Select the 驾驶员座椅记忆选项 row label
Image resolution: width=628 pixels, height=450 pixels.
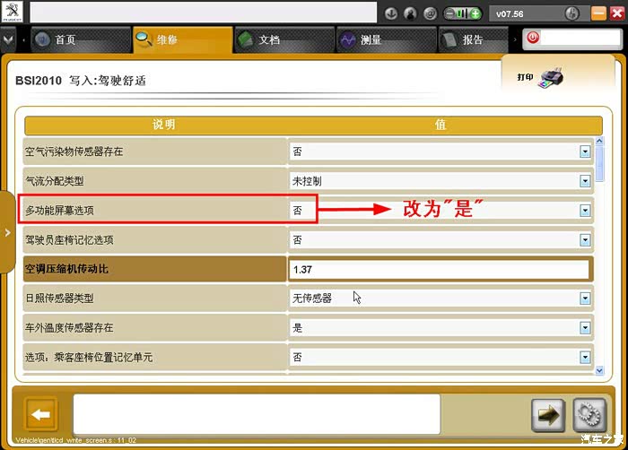(x=69, y=240)
